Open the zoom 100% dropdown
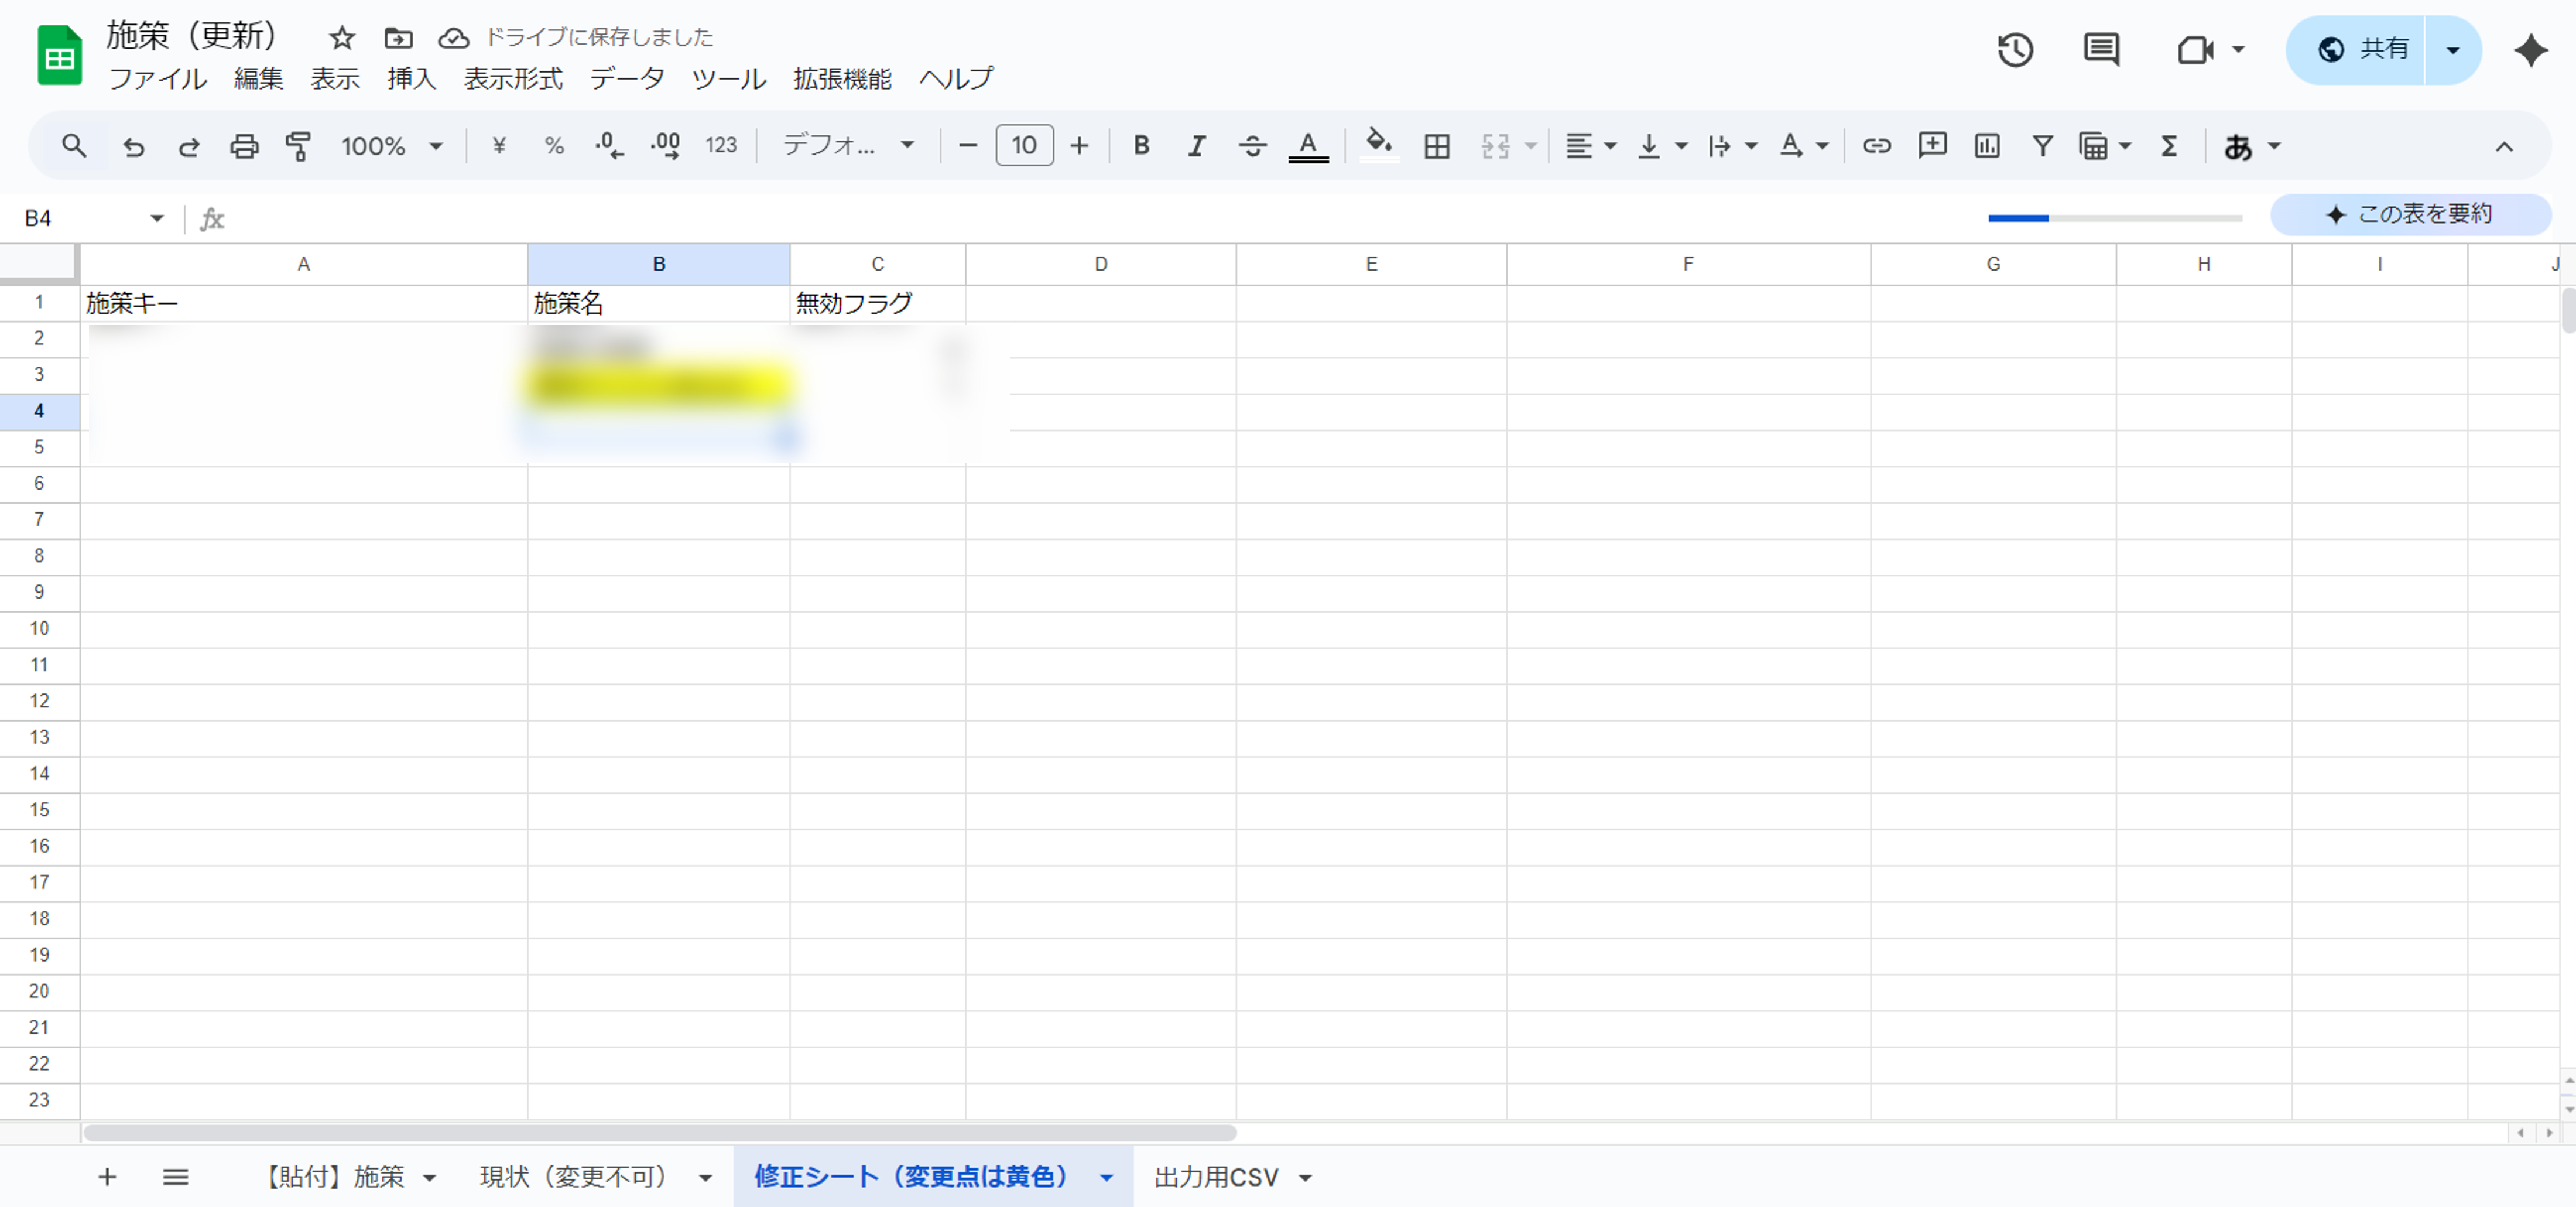 tap(391, 146)
